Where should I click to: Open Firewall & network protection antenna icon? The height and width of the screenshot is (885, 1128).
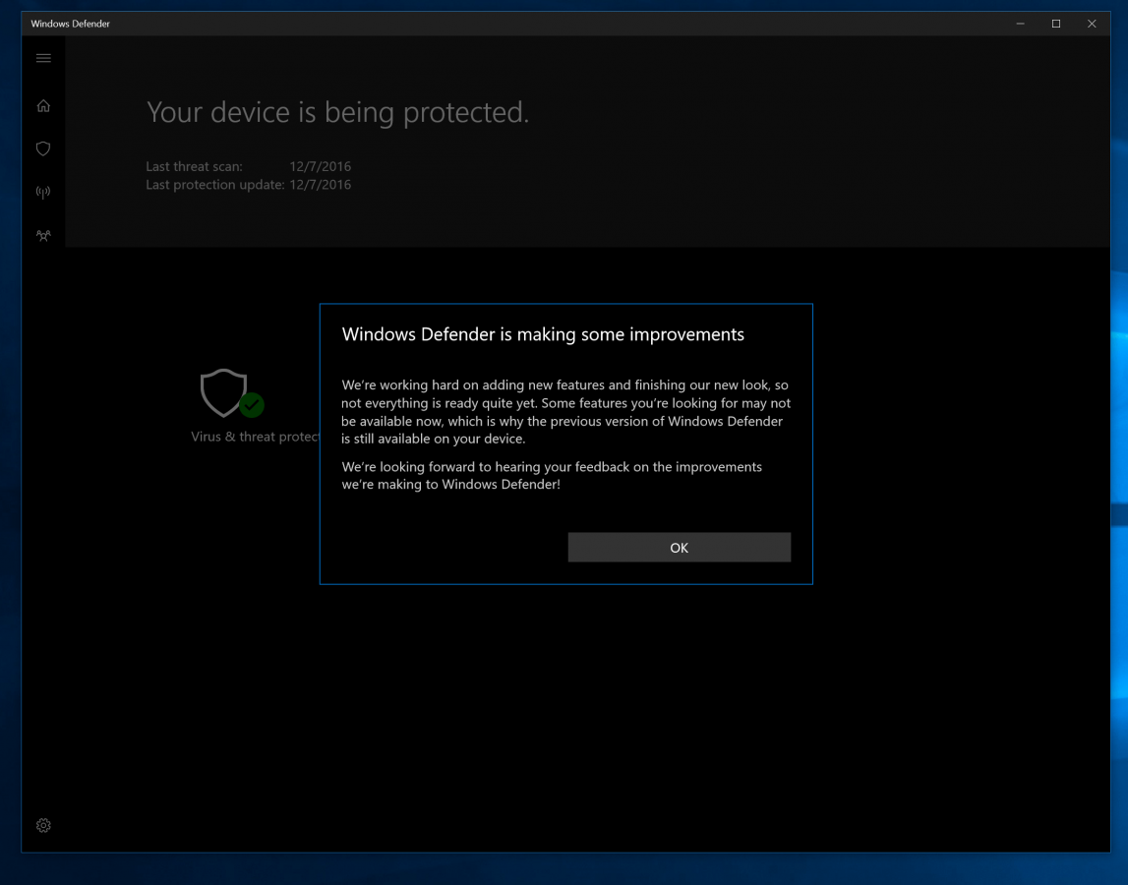43,192
